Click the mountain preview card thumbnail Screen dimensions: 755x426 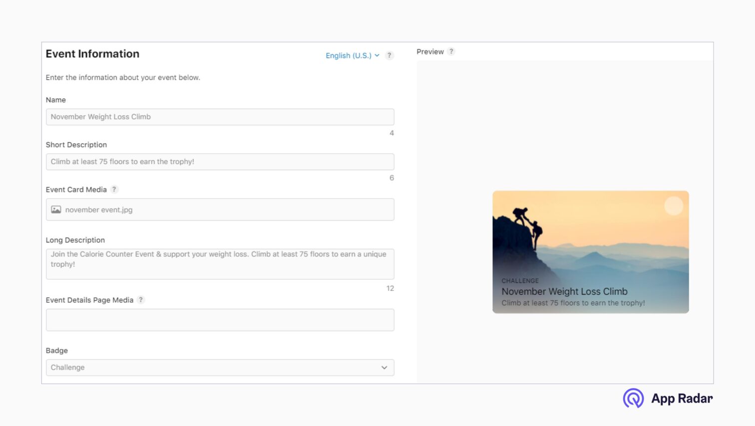tap(591, 239)
